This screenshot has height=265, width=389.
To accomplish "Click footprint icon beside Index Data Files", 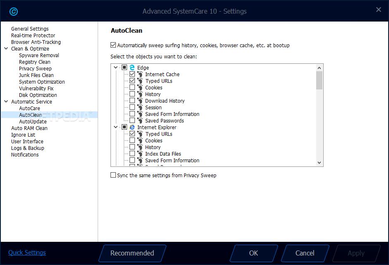I will tap(140, 154).
